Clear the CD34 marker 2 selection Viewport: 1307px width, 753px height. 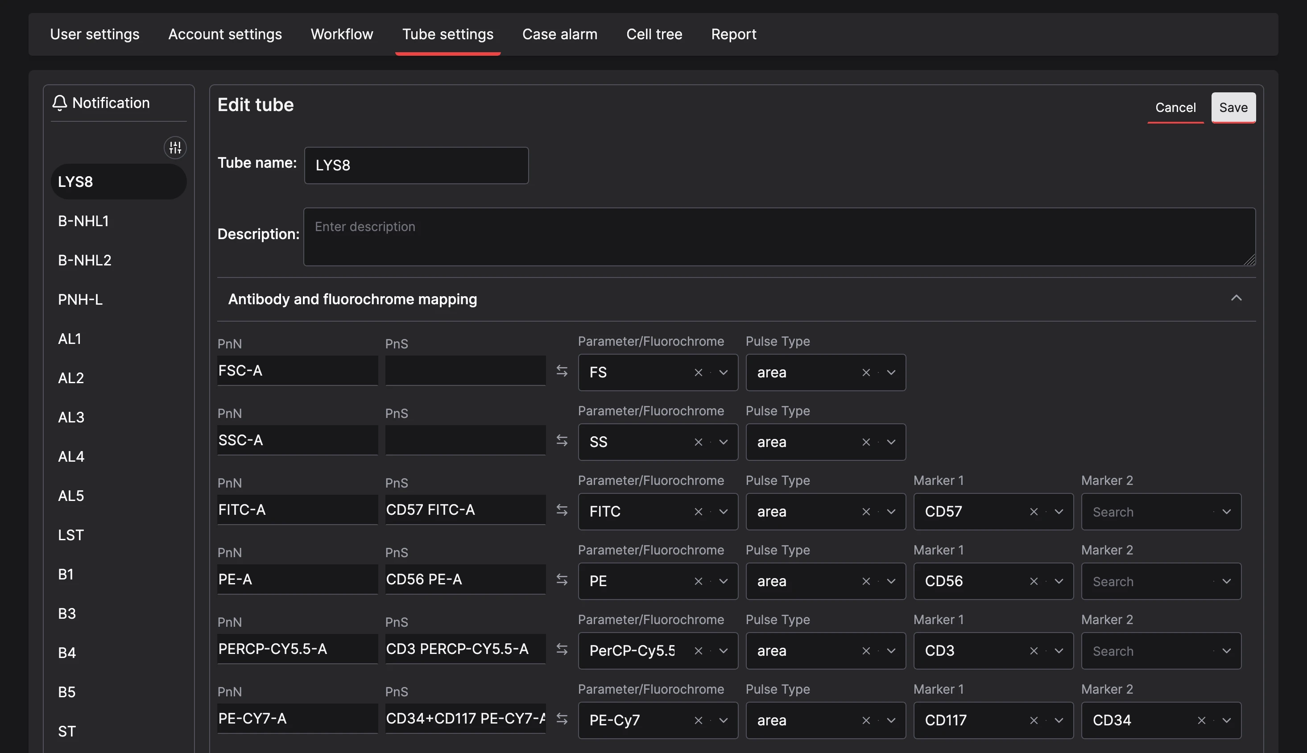click(x=1202, y=720)
